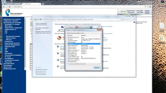166x93 pixels.
Task: Click the Control Panel back navigation button
Action: (34, 20)
